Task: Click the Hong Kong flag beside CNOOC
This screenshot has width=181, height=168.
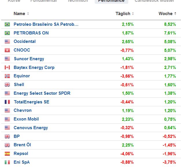Action: click(x=7, y=50)
